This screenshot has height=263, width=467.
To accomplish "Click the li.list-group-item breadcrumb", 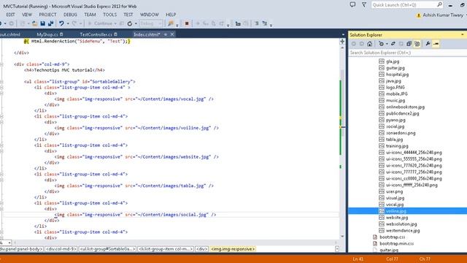I will [166, 249].
